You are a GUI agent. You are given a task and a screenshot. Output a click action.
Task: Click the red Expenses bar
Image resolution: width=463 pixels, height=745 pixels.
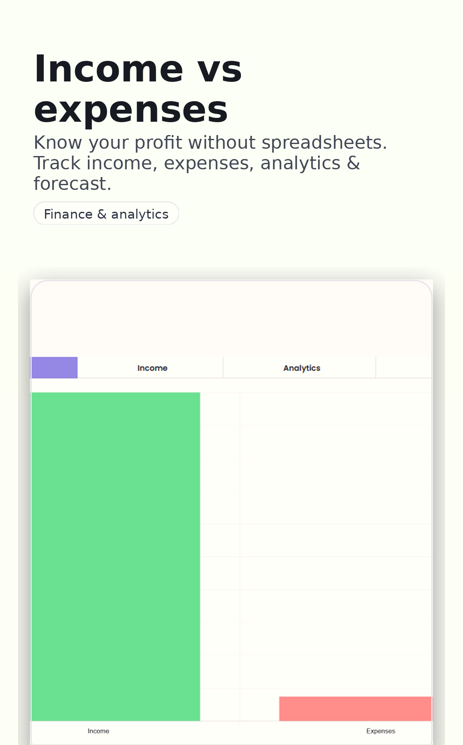tap(355, 709)
